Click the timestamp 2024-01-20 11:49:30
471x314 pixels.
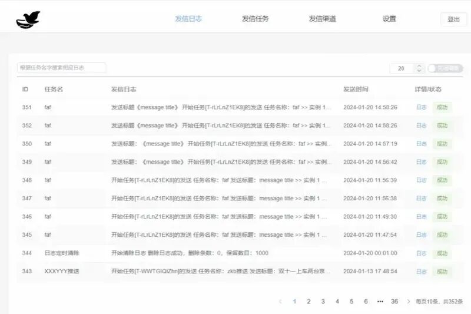click(370, 217)
